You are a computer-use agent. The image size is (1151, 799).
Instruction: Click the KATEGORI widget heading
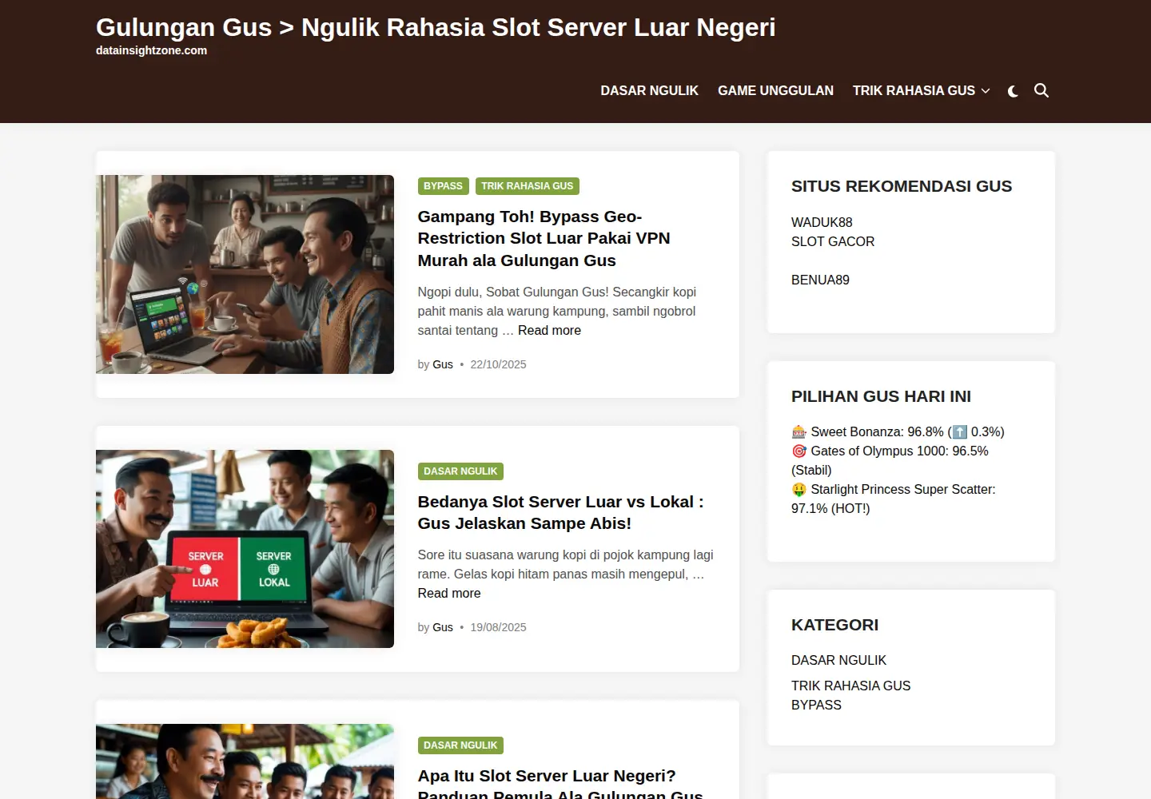tap(834, 625)
